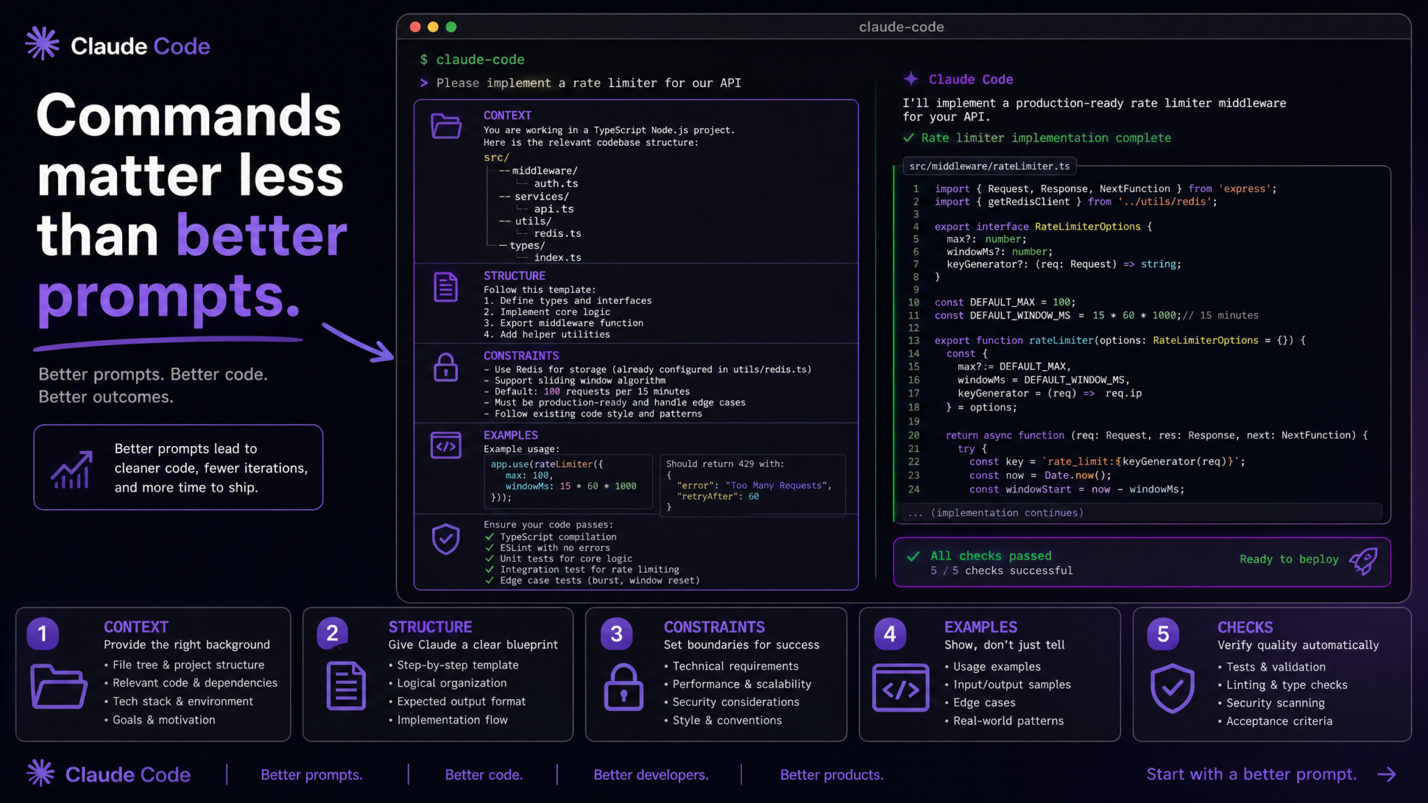Click the green maximize dot on terminal window
The height and width of the screenshot is (803, 1428).
451,26
